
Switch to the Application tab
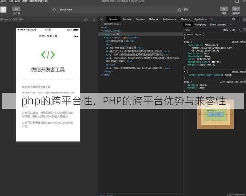[x=200, y=19]
